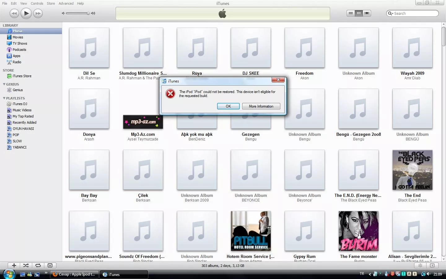Open Podcasts in the Library
446x279 pixels.
(31, 50)
